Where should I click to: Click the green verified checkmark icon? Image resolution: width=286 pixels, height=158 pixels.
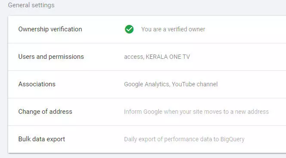(129, 29)
